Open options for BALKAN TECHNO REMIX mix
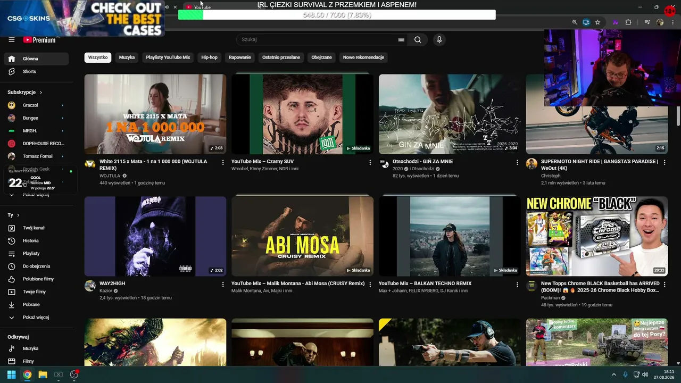Viewport: 681px width, 383px height. [517, 285]
